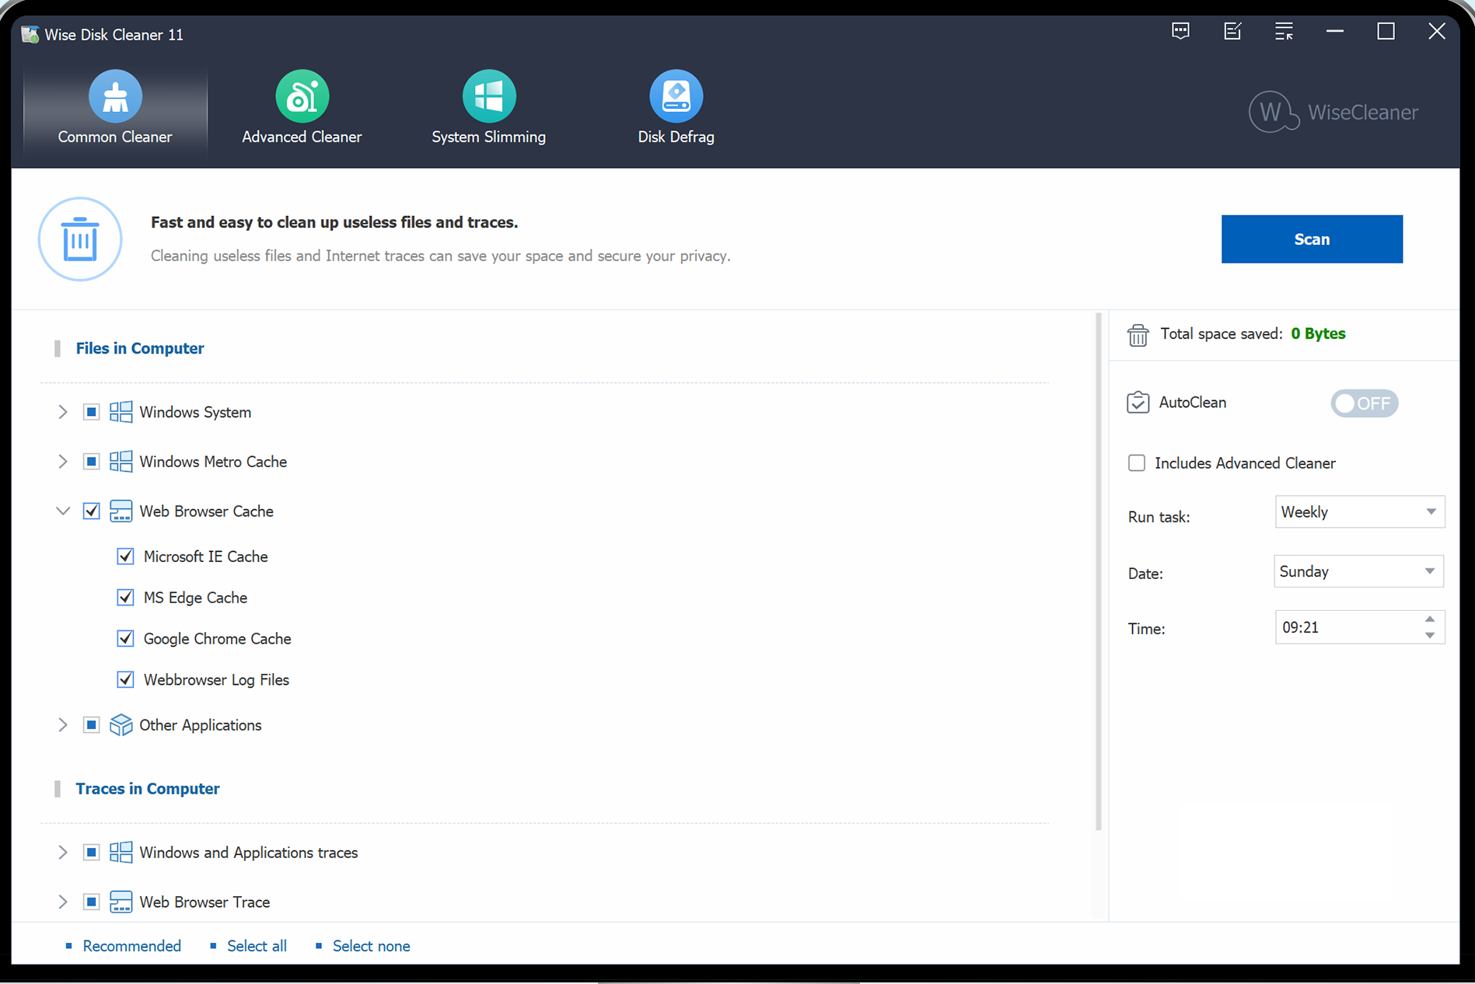Click the Web Browser Cache category icon
This screenshot has width=1475, height=984.
[121, 511]
